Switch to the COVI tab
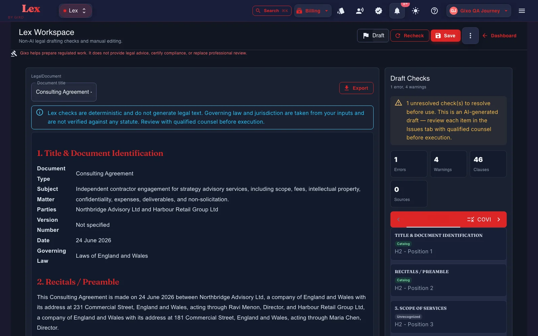538x336 pixels. 479,219
